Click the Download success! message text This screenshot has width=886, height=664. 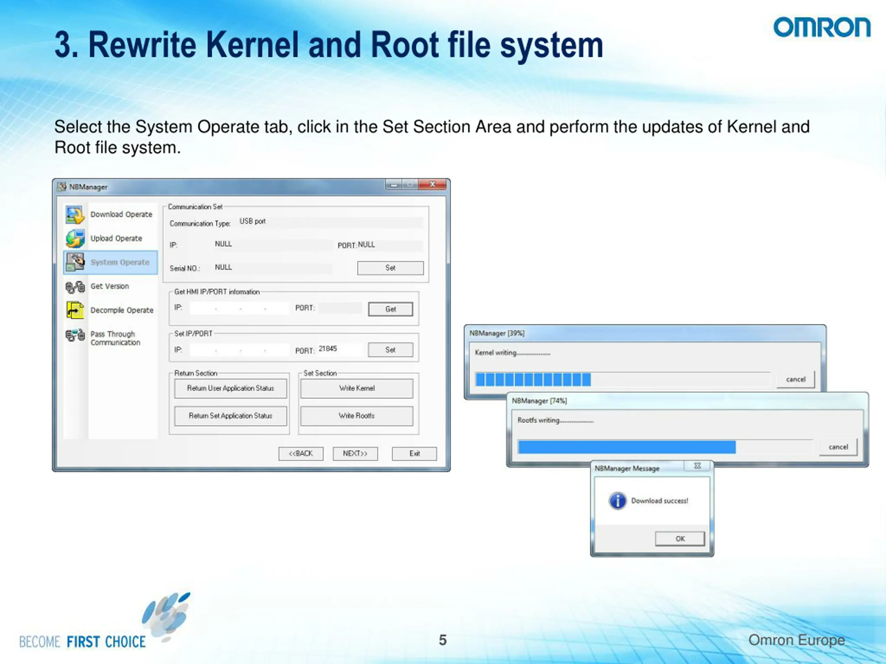[659, 501]
